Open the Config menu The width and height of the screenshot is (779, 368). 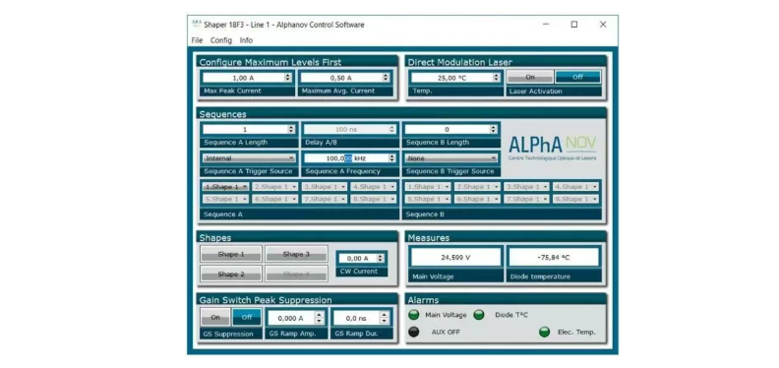[x=221, y=40]
